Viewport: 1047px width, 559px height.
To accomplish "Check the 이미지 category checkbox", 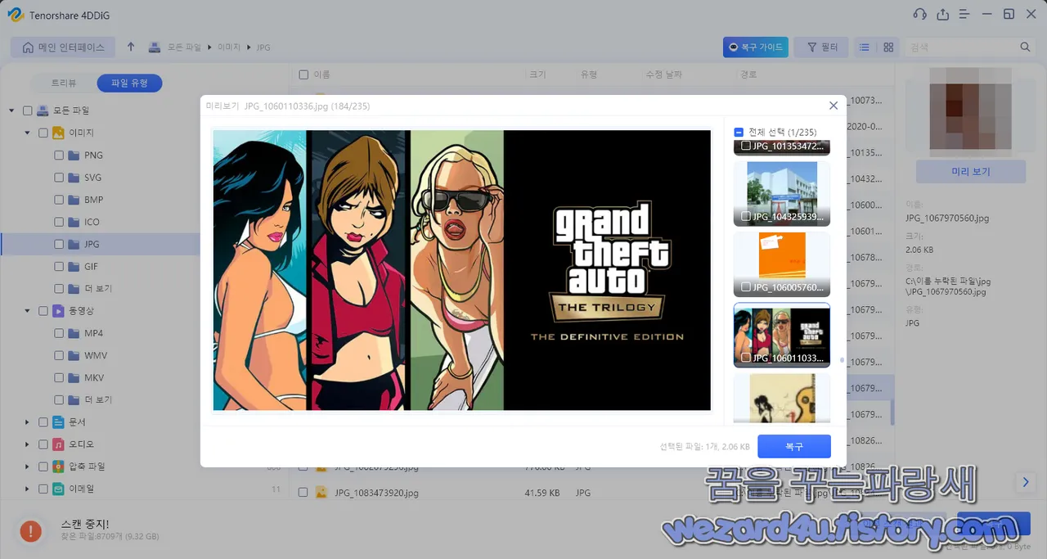I will click(43, 133).
